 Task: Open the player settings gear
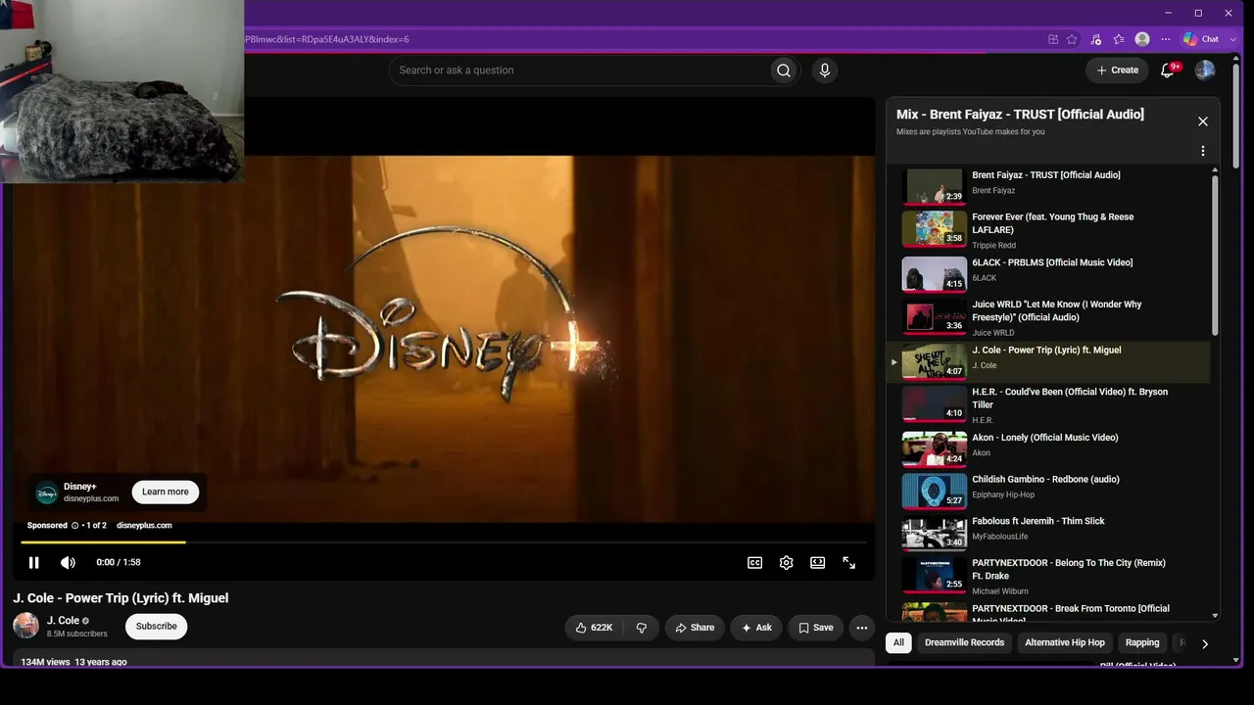(x=787, y=562)
